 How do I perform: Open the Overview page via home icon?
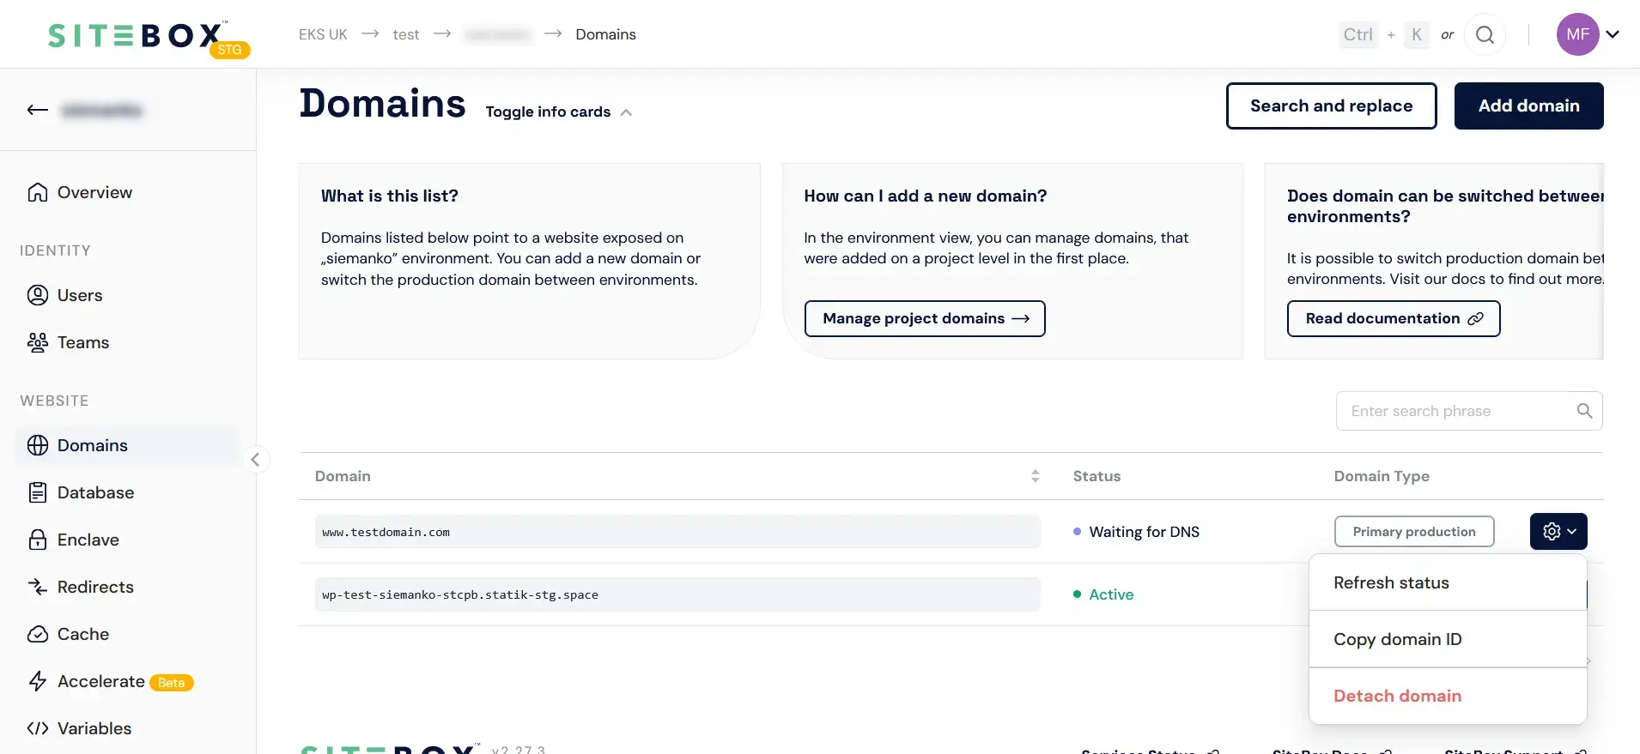coord(38,192)
